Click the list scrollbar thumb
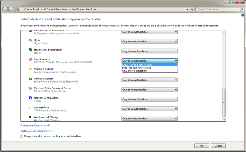This screenshot has height=152, width=246. (224, 103)
